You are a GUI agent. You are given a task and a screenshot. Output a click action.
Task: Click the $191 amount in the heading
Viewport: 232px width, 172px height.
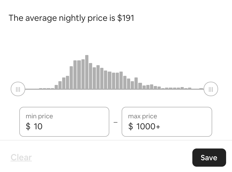coord(126,18)
